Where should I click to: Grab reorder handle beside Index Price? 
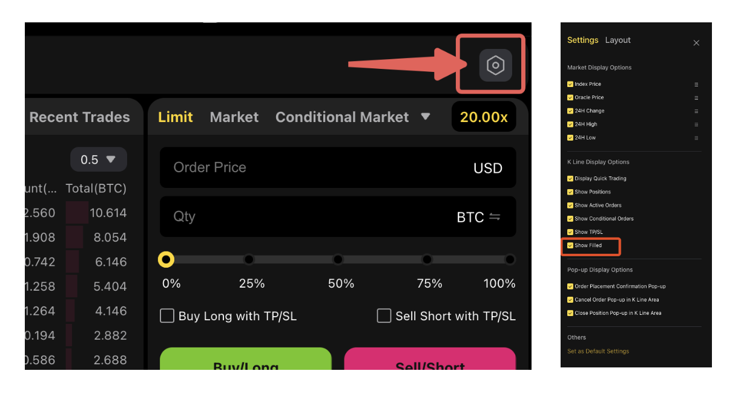(x=696, y=85)
